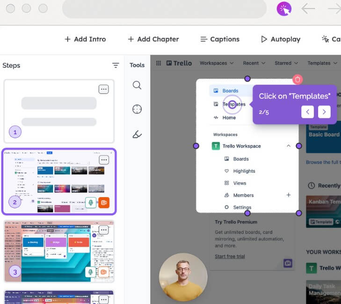Add member with plus icon
This screenshot has height=304, width=341.
[x=288, y=195]
